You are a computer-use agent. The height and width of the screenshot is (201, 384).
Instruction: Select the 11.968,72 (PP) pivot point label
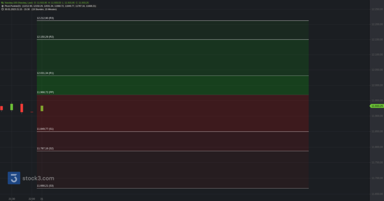point(45,92)
